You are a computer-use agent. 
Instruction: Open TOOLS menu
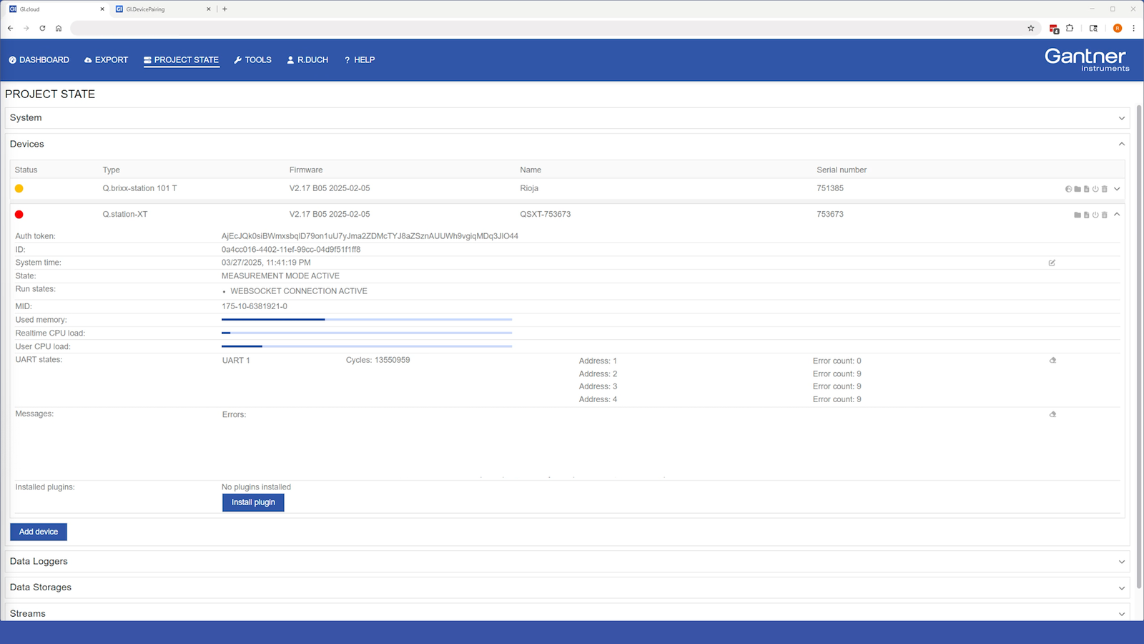(x=252, y=60)
